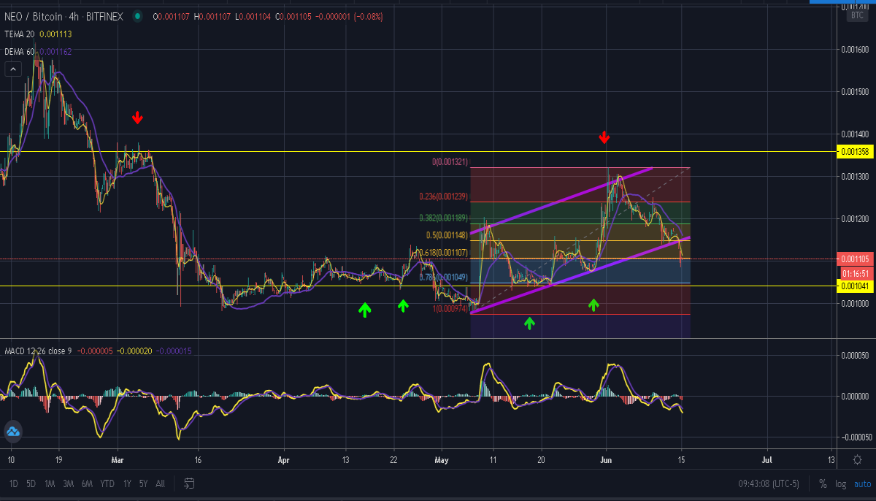The height and width of the screenshot is (501, 876).
Task: Open the go to date calendar icon
Action: [x=189, y=483]
